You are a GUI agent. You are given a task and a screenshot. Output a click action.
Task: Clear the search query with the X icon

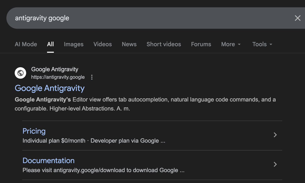[x=297, y=18]
